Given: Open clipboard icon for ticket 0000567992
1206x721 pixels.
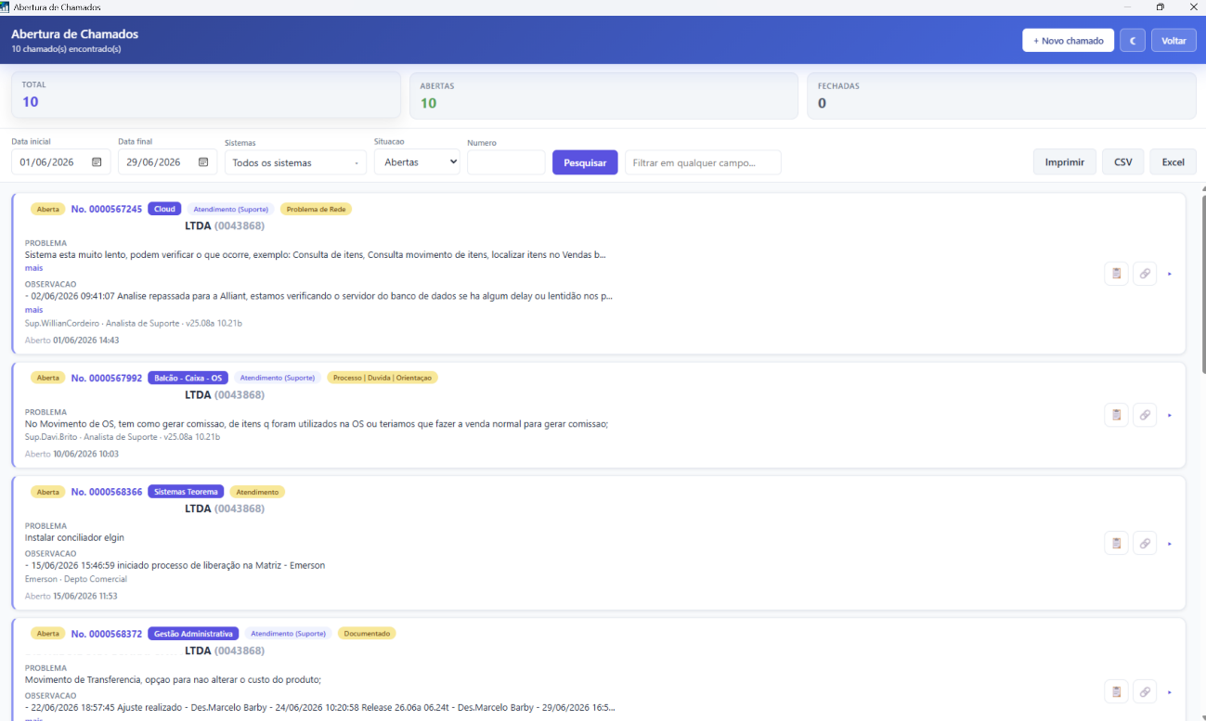Looking at the screenshot, I should pyautogui.click(x=1117, y=415).
